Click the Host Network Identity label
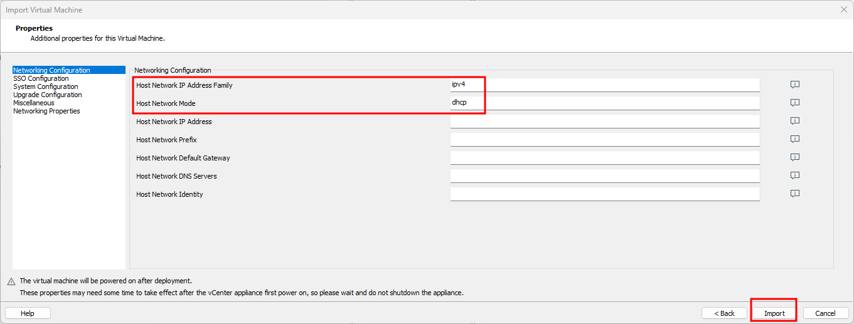Image resolution: width=854 pixels, height=324 pixels. point(169,194)
